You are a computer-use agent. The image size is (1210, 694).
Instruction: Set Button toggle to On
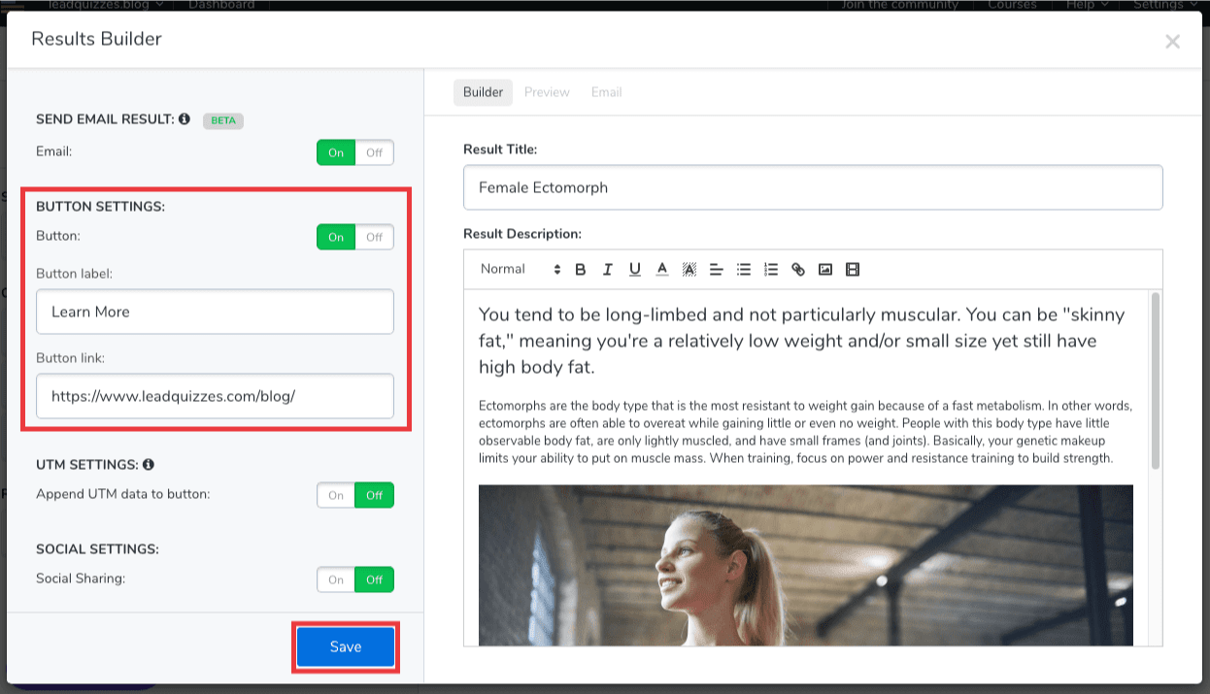[x=336, y=237]
